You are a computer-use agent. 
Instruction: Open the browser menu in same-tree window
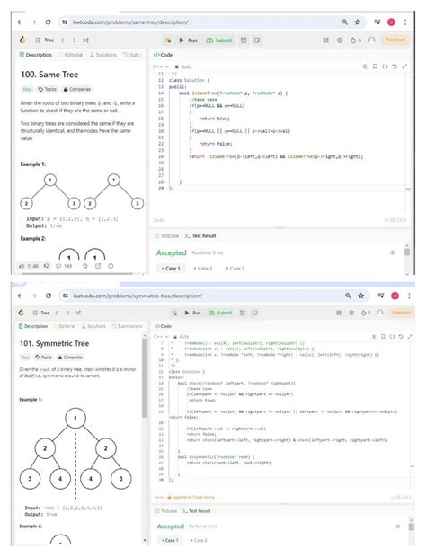click(x=405, y=22)
